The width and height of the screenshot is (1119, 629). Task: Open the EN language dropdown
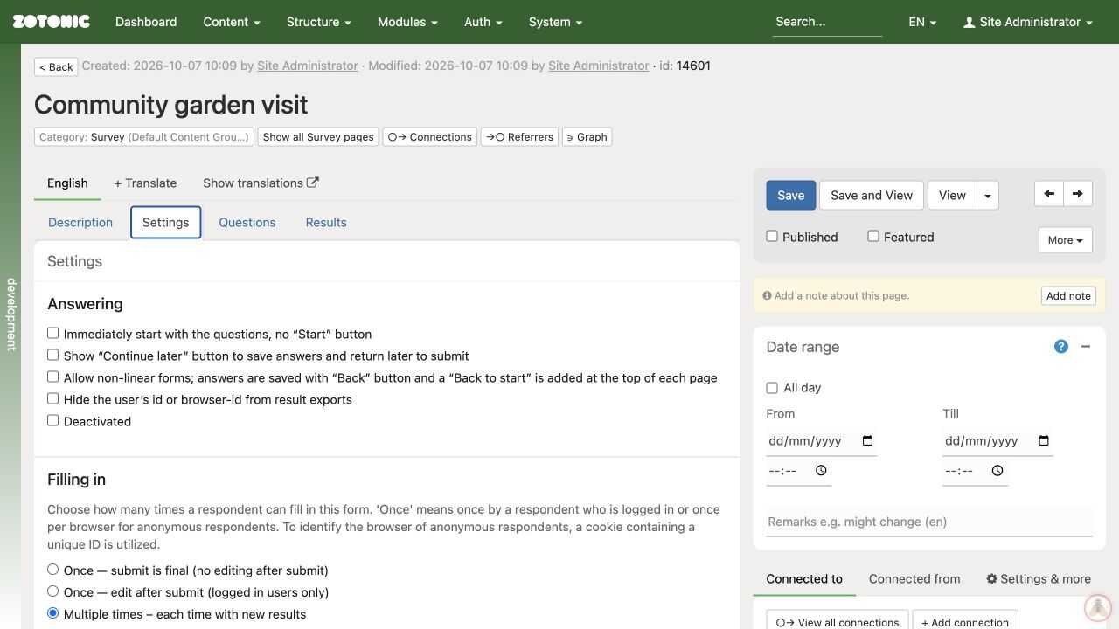coord(922,22)
